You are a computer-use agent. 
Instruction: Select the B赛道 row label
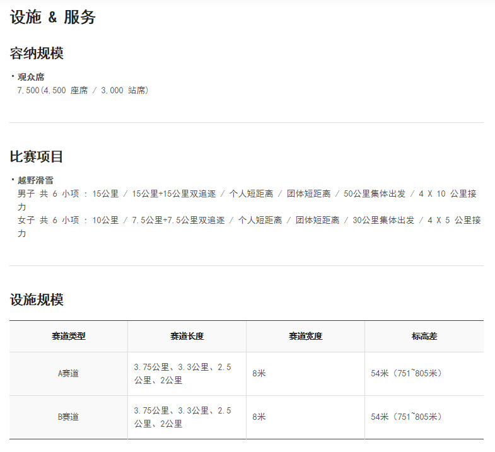pos(69,417)
